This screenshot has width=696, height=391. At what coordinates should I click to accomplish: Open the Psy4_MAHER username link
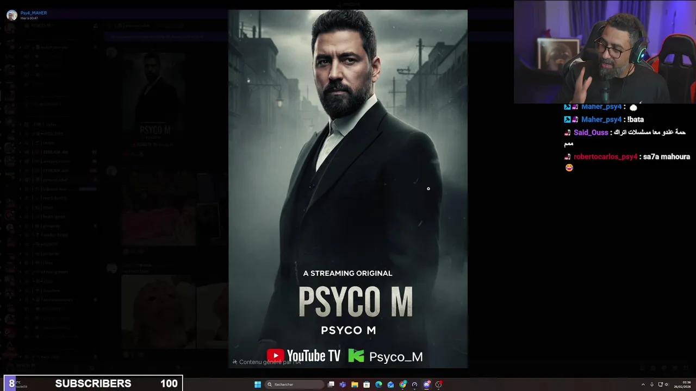pyautogui.click(x=34, y=12)
